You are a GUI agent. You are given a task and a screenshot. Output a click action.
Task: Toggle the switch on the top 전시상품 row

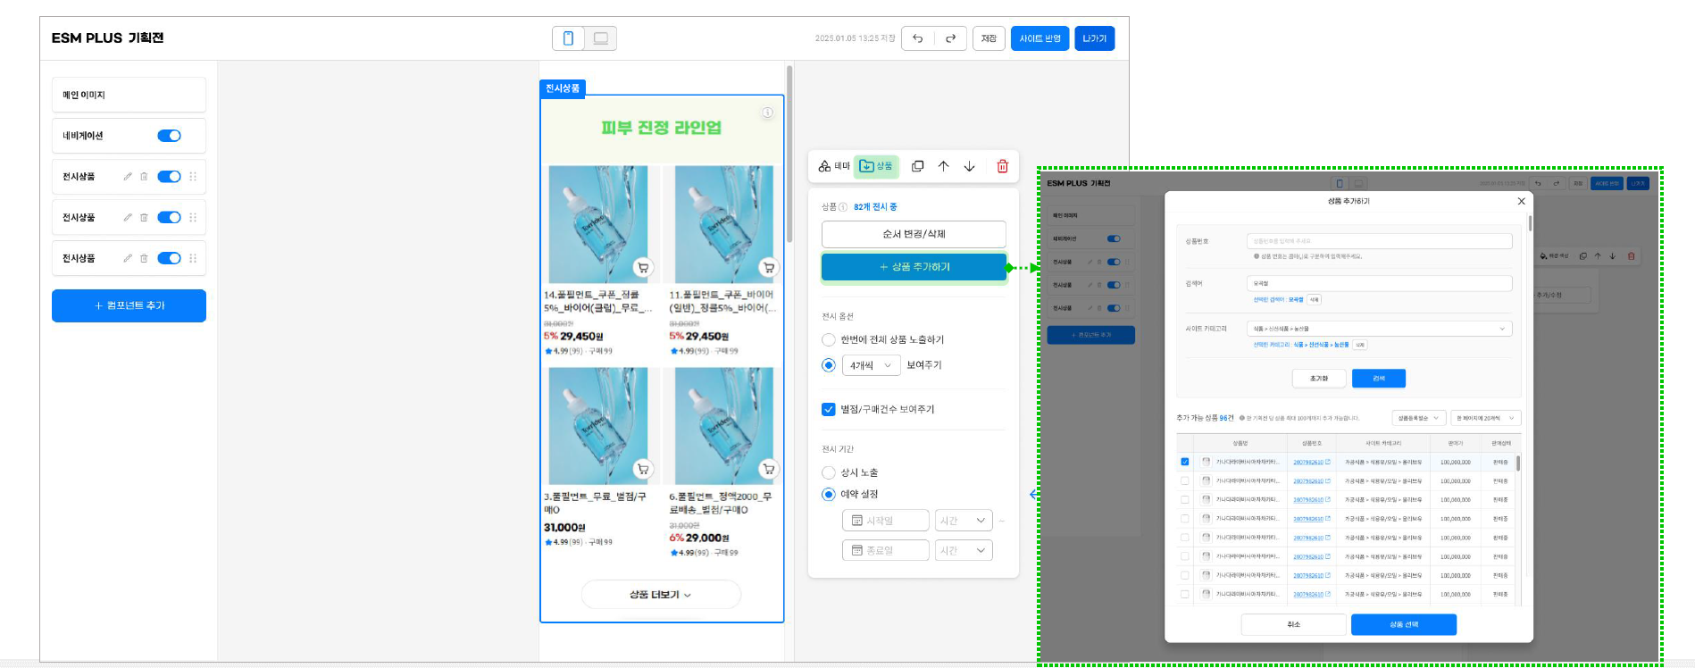pos(169,177)
